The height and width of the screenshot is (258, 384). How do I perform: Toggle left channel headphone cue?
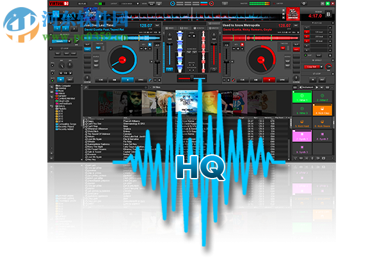170,70
